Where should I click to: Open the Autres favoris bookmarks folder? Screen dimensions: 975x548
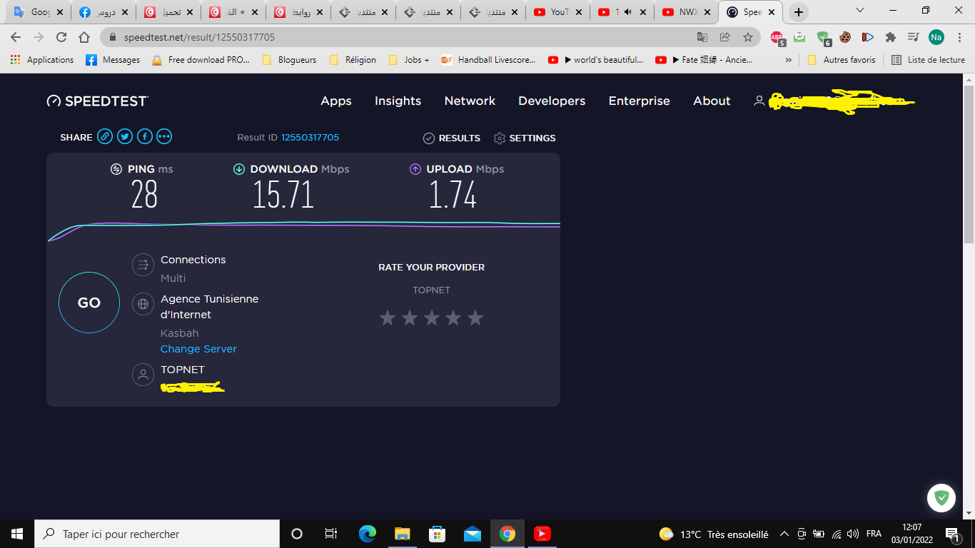point(842,60)
